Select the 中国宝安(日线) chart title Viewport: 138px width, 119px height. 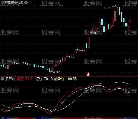pos(12,3)
